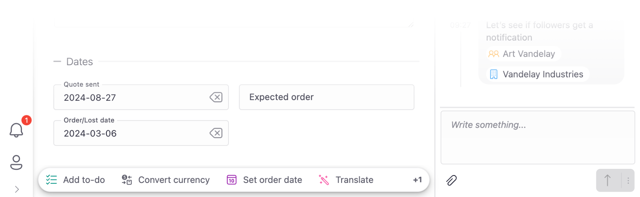This screenshot has width=640, height=197.
Task: Show the +1 additional action
Action: point(417,180)
